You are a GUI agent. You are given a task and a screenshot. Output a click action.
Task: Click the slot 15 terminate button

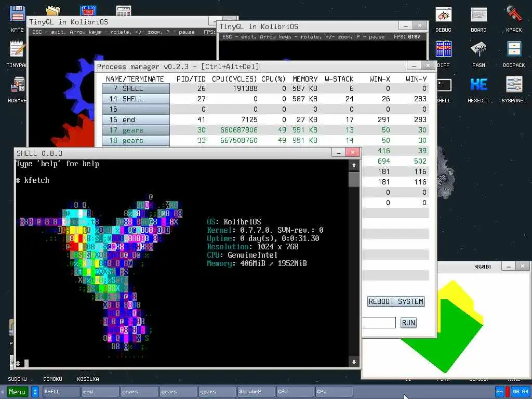pyautogui.click(x=136, y=109)
